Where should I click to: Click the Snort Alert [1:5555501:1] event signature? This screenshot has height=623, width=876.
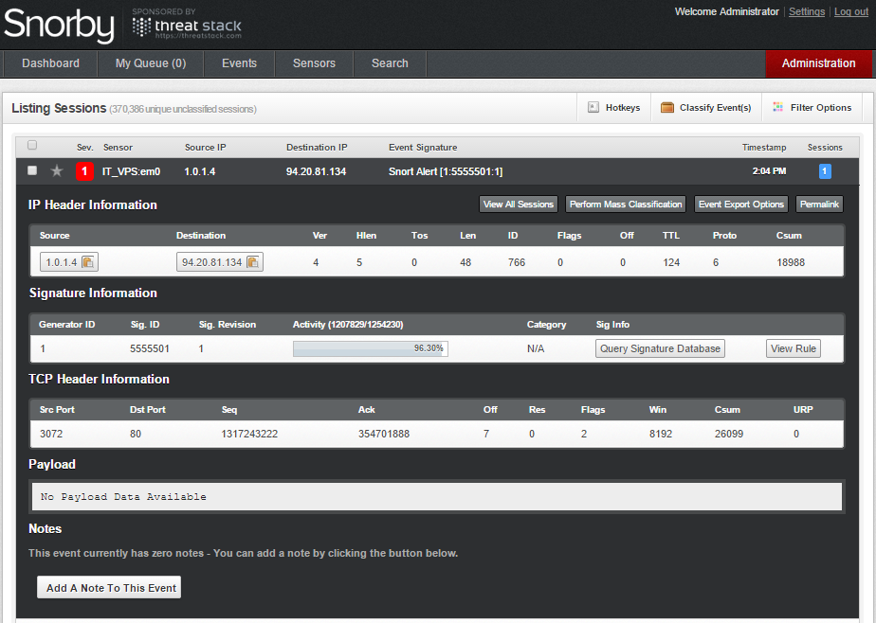(446, 171)
